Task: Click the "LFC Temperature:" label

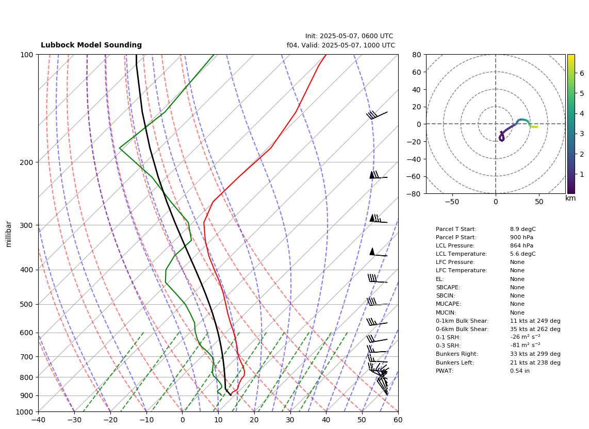Action: [x=461, y=271]
